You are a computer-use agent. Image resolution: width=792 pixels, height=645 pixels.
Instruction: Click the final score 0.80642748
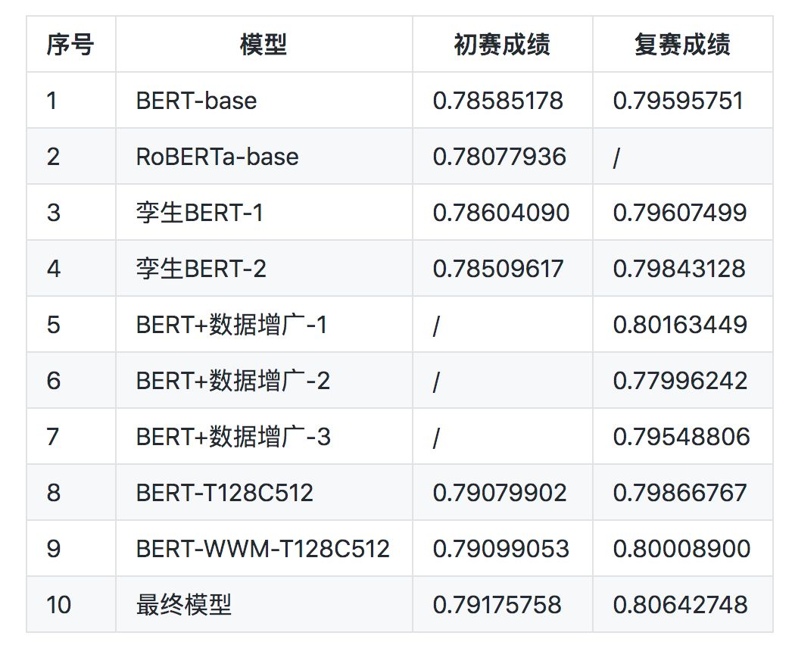[680, 605]
